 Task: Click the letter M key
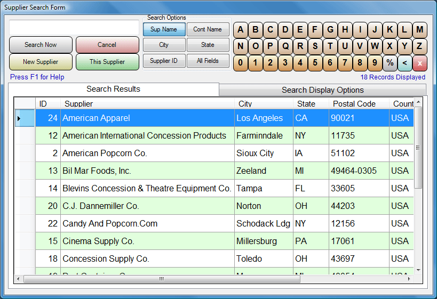click(x=420, y=30)
